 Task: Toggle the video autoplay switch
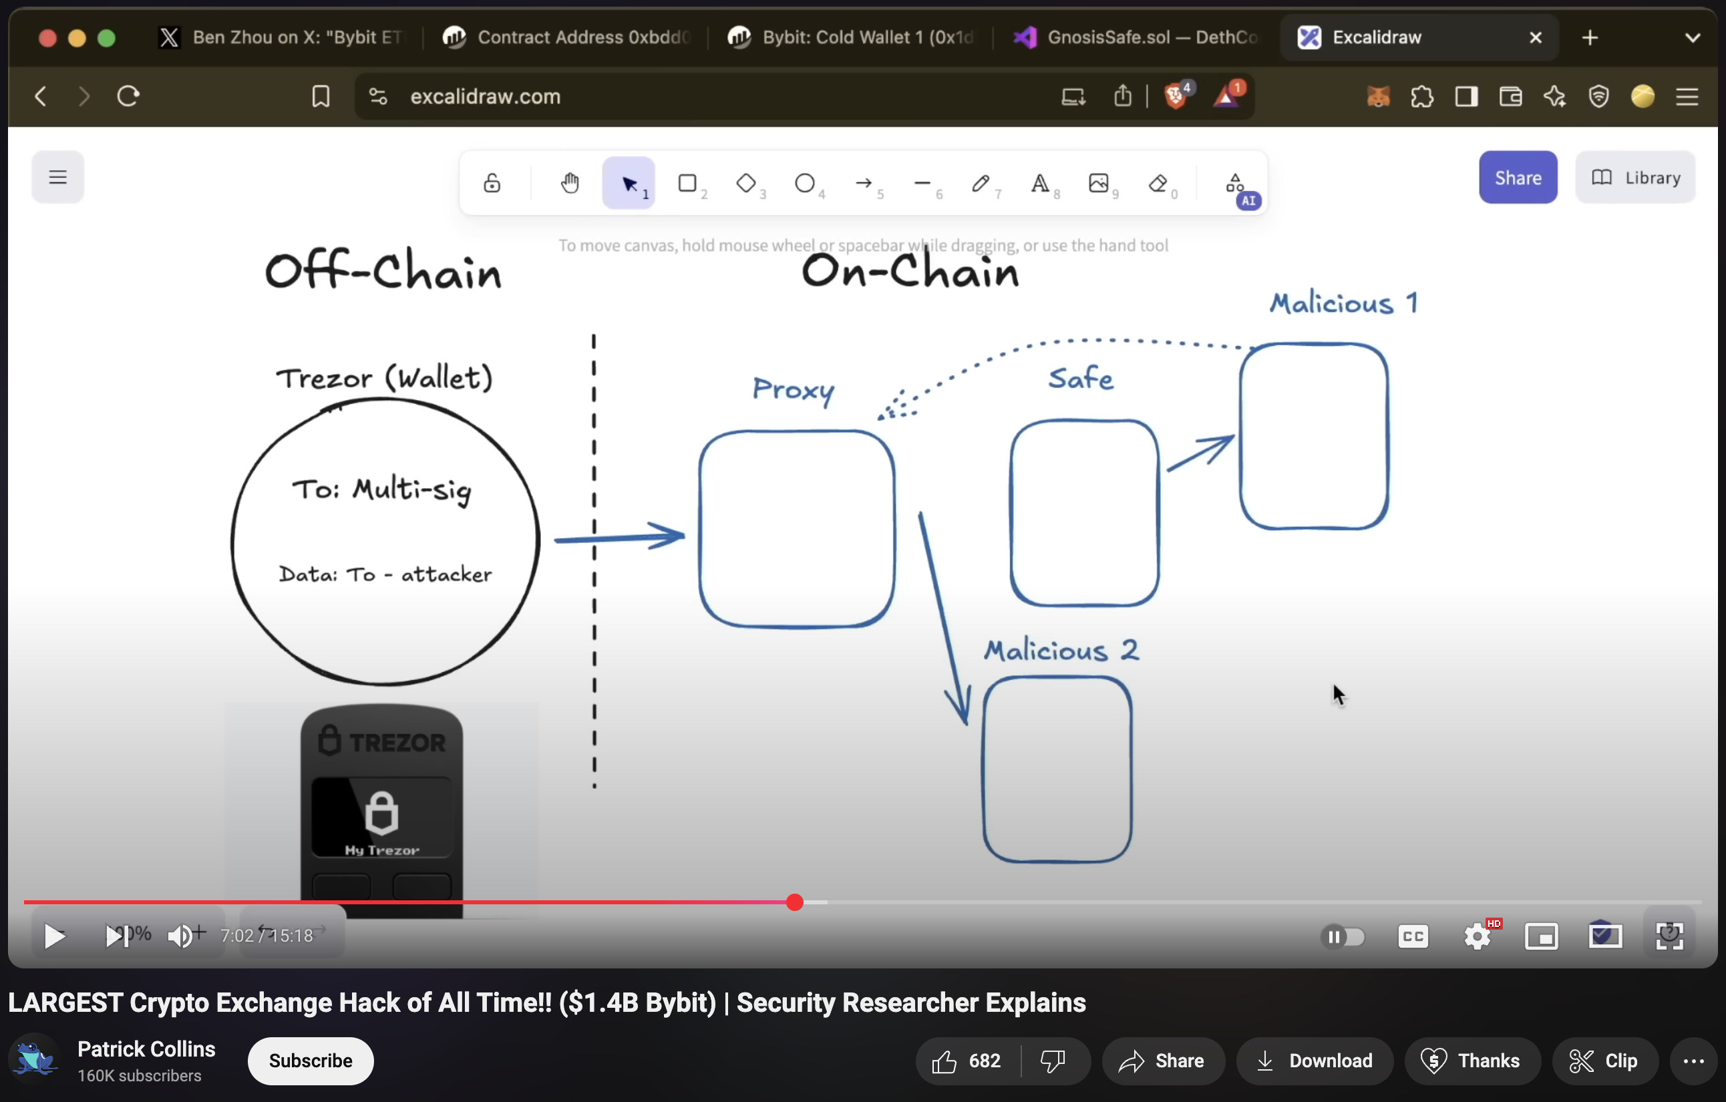click(x=1343, y=936)
